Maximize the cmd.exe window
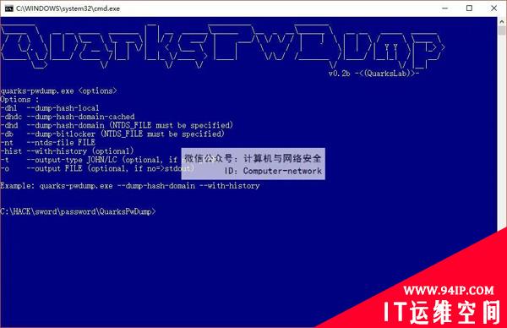The height and width of the screenshot is (328, 507). 469,8
